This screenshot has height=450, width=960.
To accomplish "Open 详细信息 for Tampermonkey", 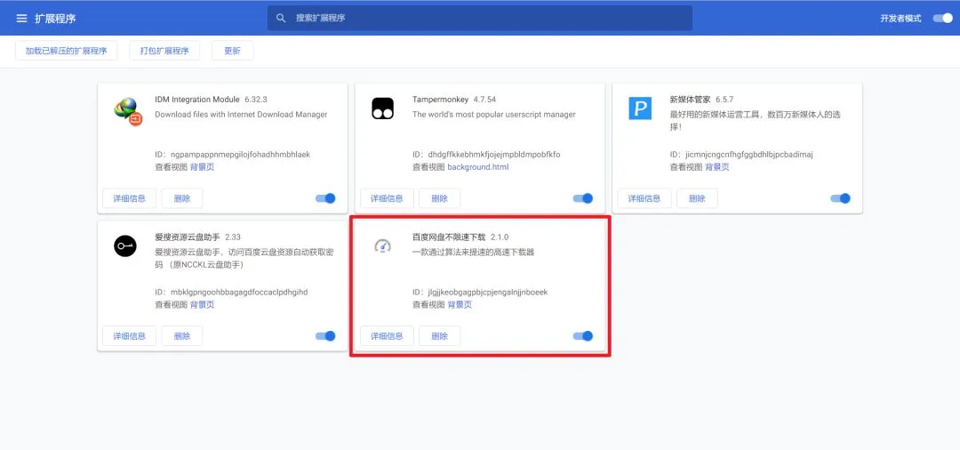I will click(387, 198).
